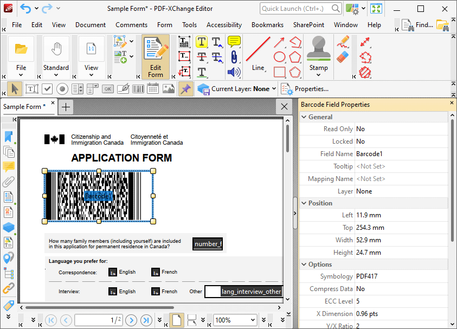Close the Barcode Field Properties pane

(x=452, y=103)
